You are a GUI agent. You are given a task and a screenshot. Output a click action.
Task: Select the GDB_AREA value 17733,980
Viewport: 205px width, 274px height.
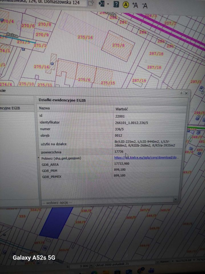coord(122,164)
